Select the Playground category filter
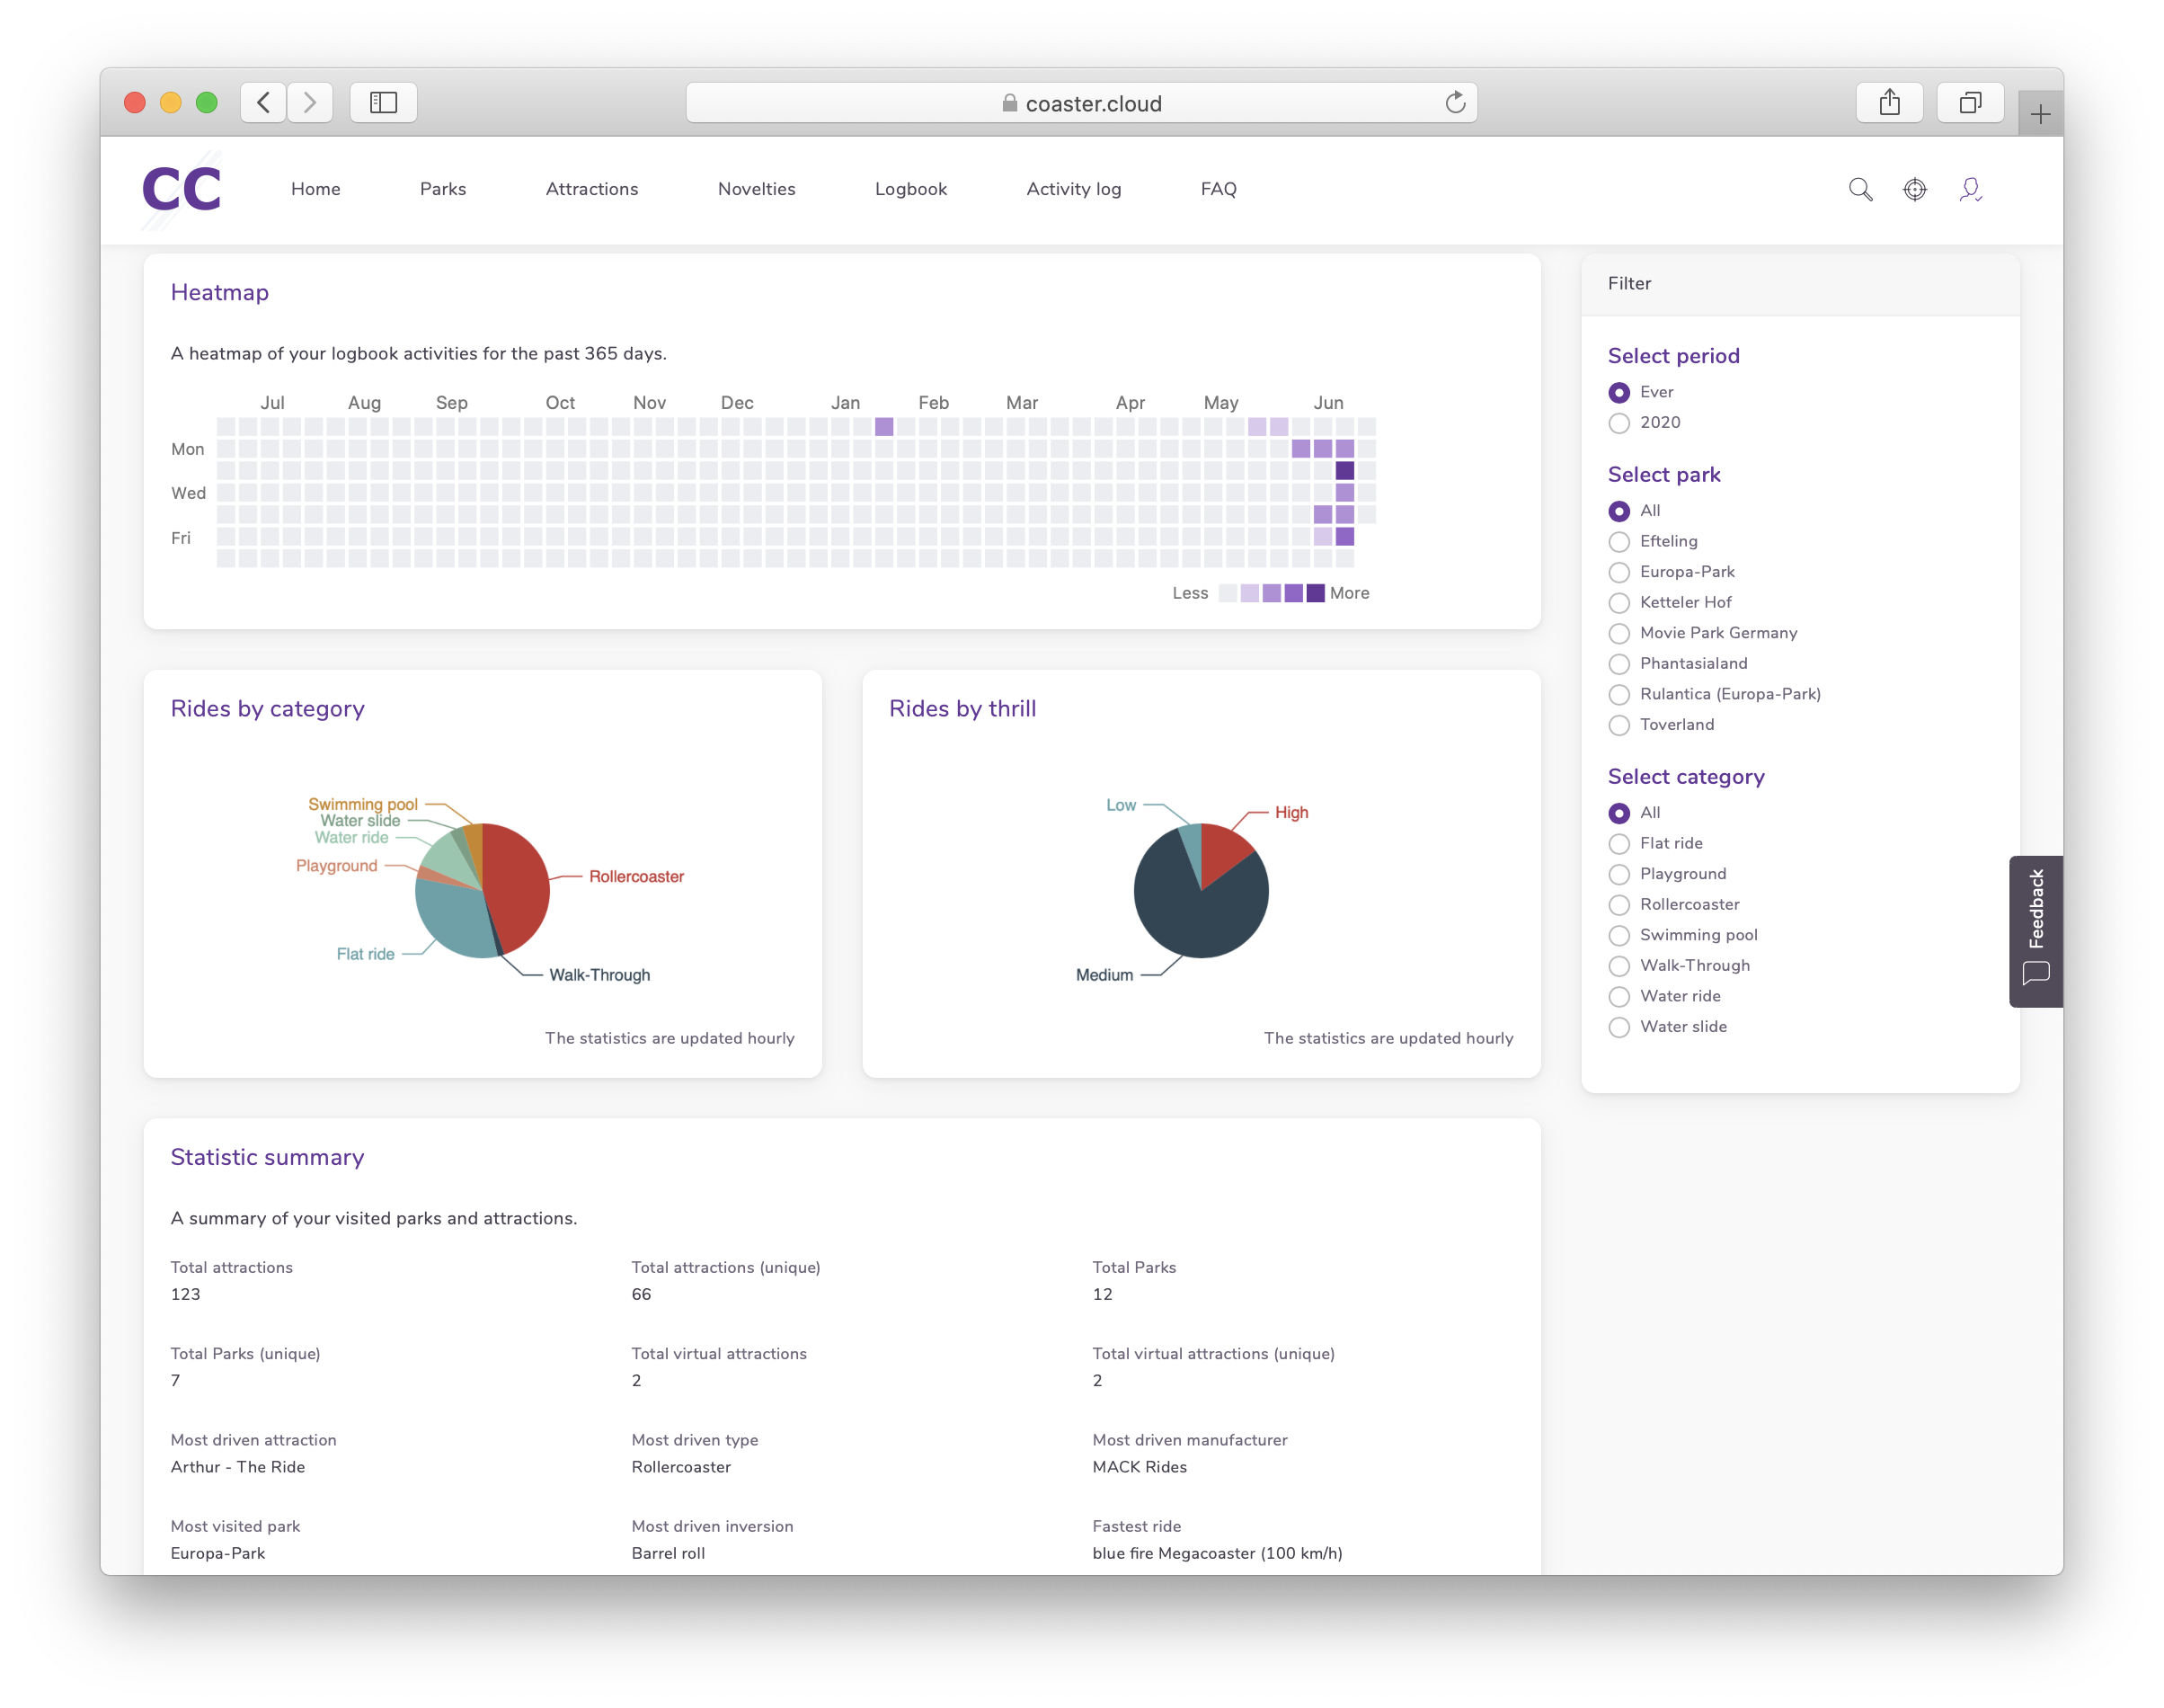The height and width of the screenshot is (1708, 2164). (x=1619, y=874)
